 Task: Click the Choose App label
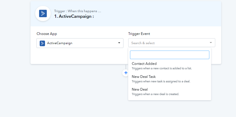[x=47, y=34]
